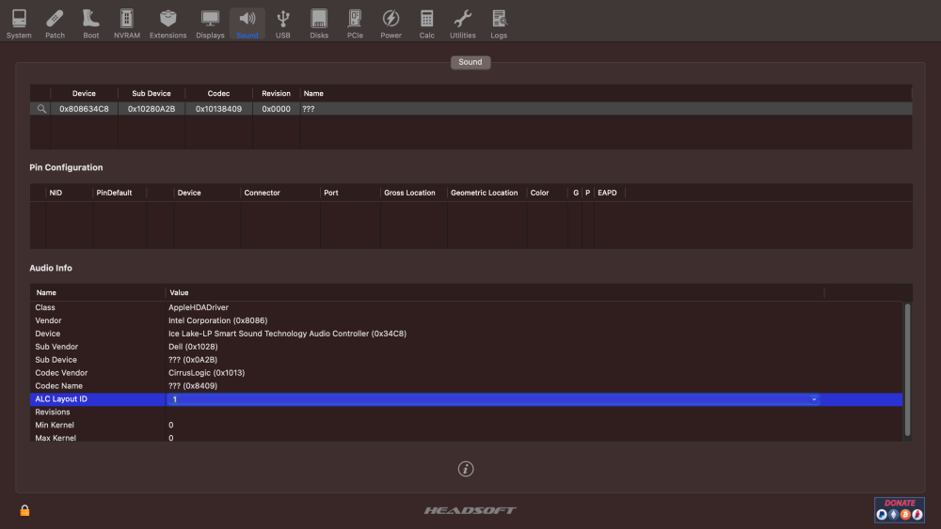Open the NVRAM section
This screenshot has height=529, width=941.
pyautogui.click(x=127, y=24)
